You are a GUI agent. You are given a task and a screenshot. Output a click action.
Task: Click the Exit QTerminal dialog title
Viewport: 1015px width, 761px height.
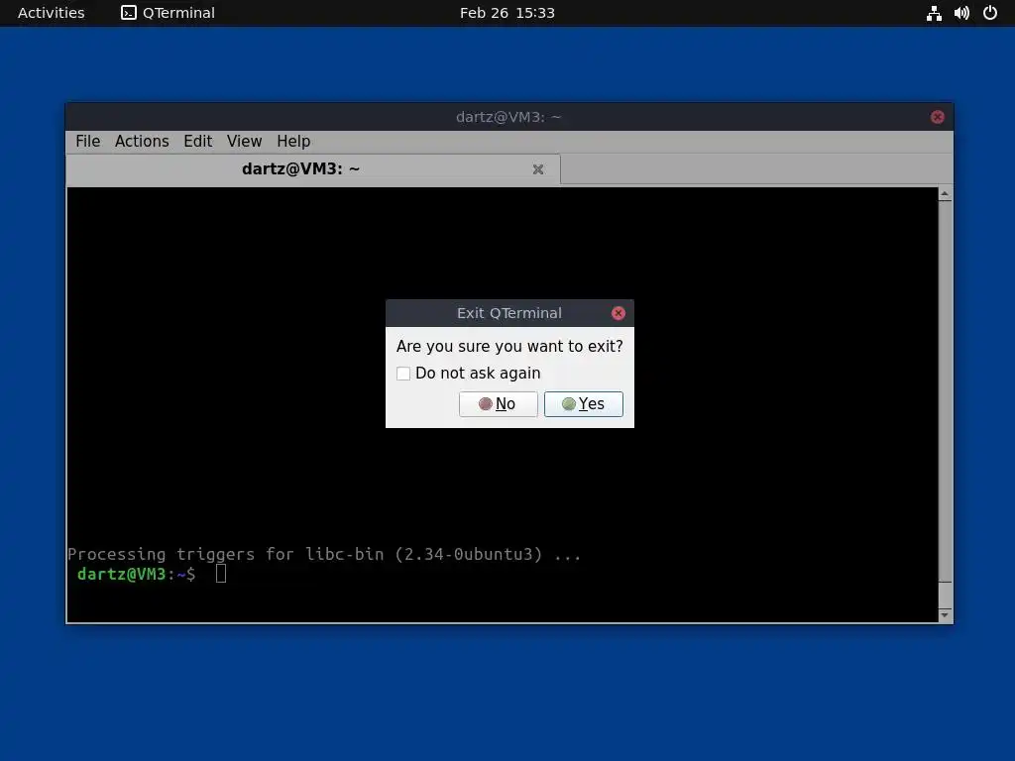508,313
